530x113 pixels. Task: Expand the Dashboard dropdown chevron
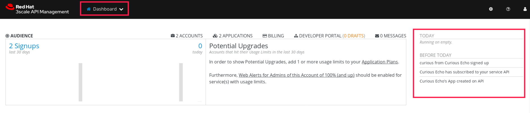(x=121, y=9)
